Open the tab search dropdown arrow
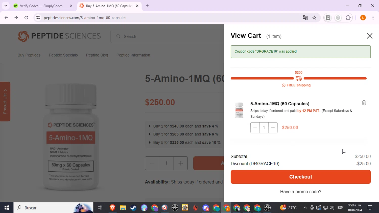379x213 pixels. click(6, 6)
